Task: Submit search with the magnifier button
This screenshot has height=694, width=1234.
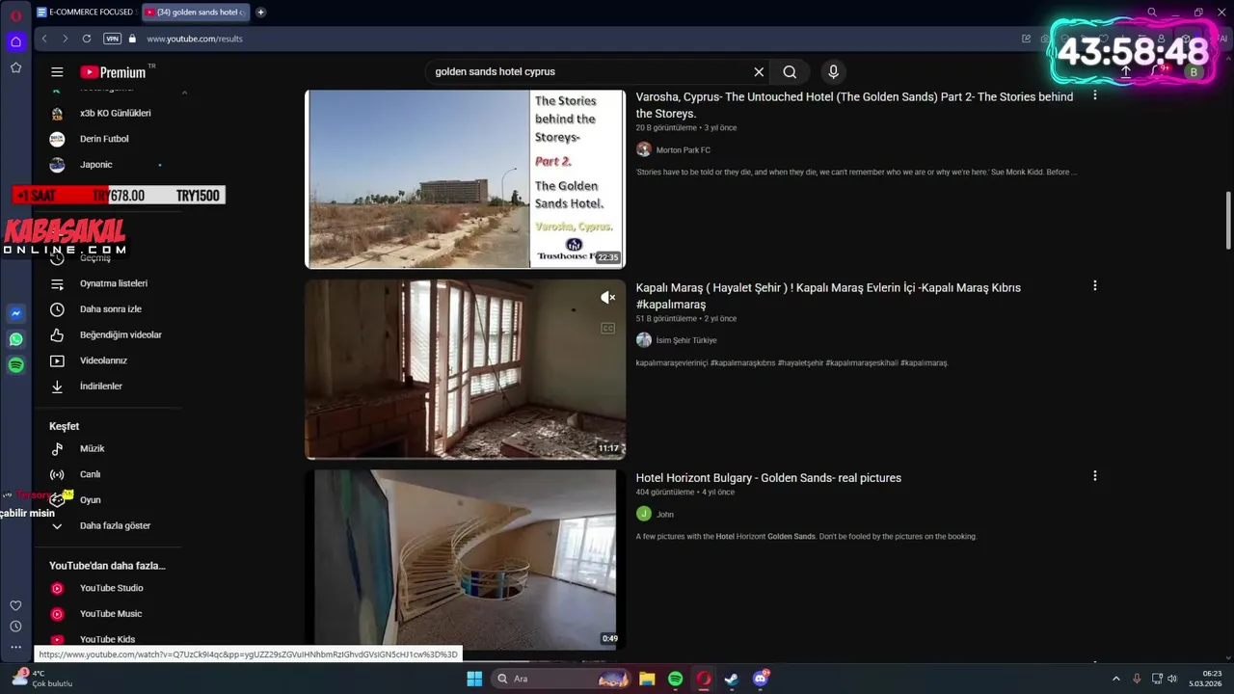Action: pos(790,72)
